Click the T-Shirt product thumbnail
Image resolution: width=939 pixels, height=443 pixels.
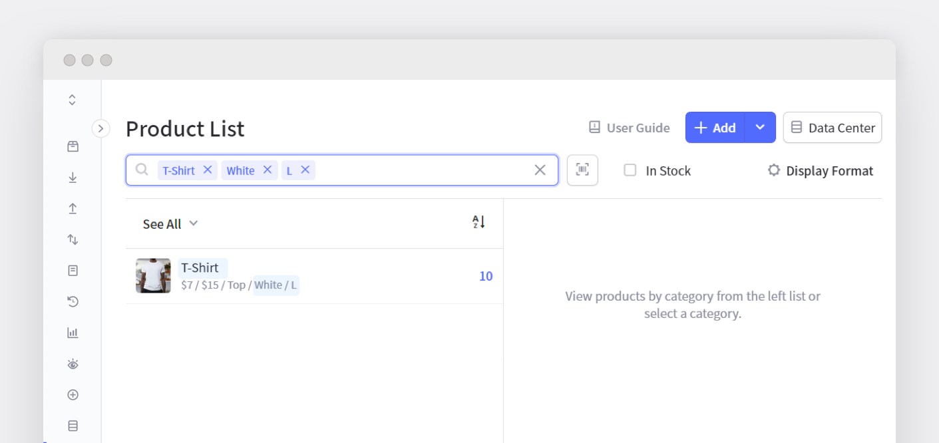153,275
